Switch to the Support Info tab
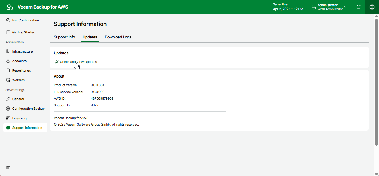379x176 pixels. pos(64,37)
